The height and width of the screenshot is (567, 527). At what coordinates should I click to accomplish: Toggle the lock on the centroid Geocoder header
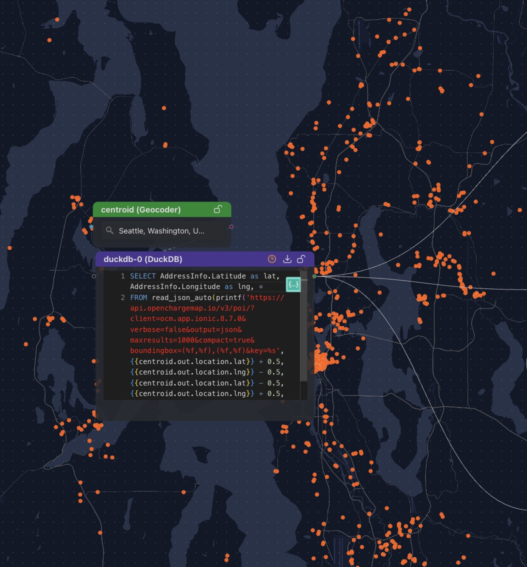217,209
